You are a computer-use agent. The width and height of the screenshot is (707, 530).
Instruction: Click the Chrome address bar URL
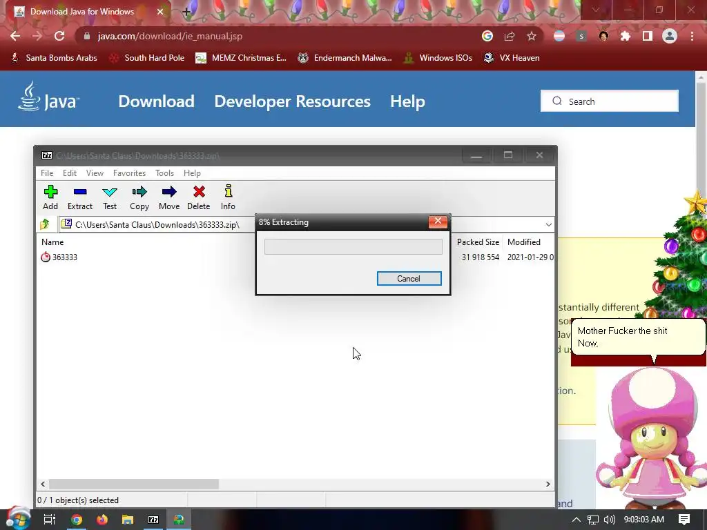click(x=170, y=36)
